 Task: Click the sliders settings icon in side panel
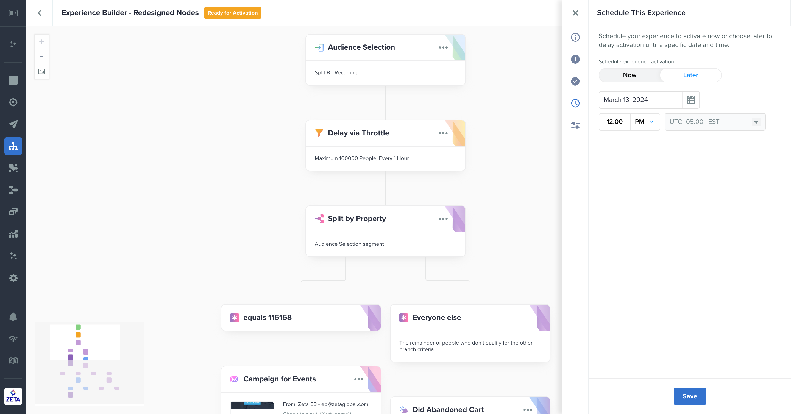(575, 125)
